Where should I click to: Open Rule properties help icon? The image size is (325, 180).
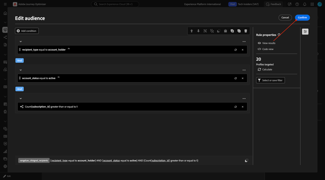(x=279, y=35)
